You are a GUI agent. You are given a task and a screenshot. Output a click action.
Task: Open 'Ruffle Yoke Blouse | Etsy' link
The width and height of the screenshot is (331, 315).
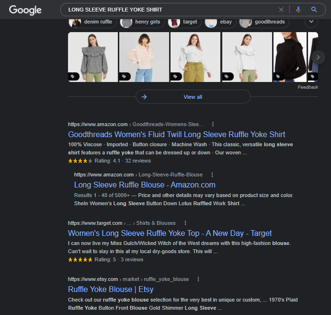pyautogui.click(x=111, y=289)
